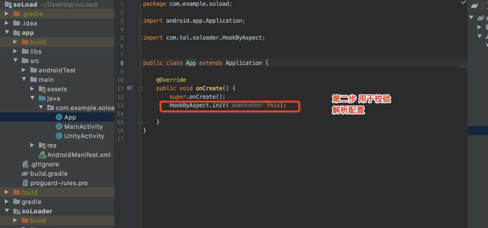Click the res resource folder icon
The height and width of the screenshot is (228, 488).
coord(42,145)
